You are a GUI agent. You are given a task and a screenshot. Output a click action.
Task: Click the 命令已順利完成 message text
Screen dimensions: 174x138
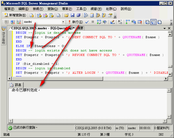tap(26, 90)
